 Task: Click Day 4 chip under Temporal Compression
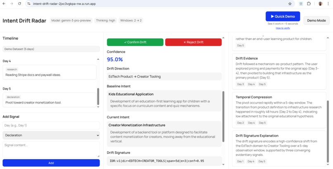[251, 123]
